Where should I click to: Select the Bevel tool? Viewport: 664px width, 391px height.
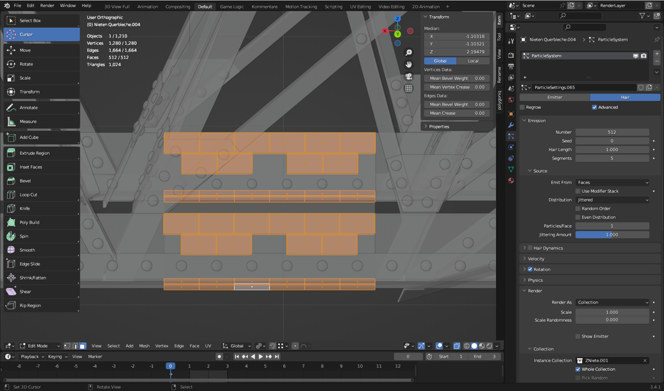[25, 181]
